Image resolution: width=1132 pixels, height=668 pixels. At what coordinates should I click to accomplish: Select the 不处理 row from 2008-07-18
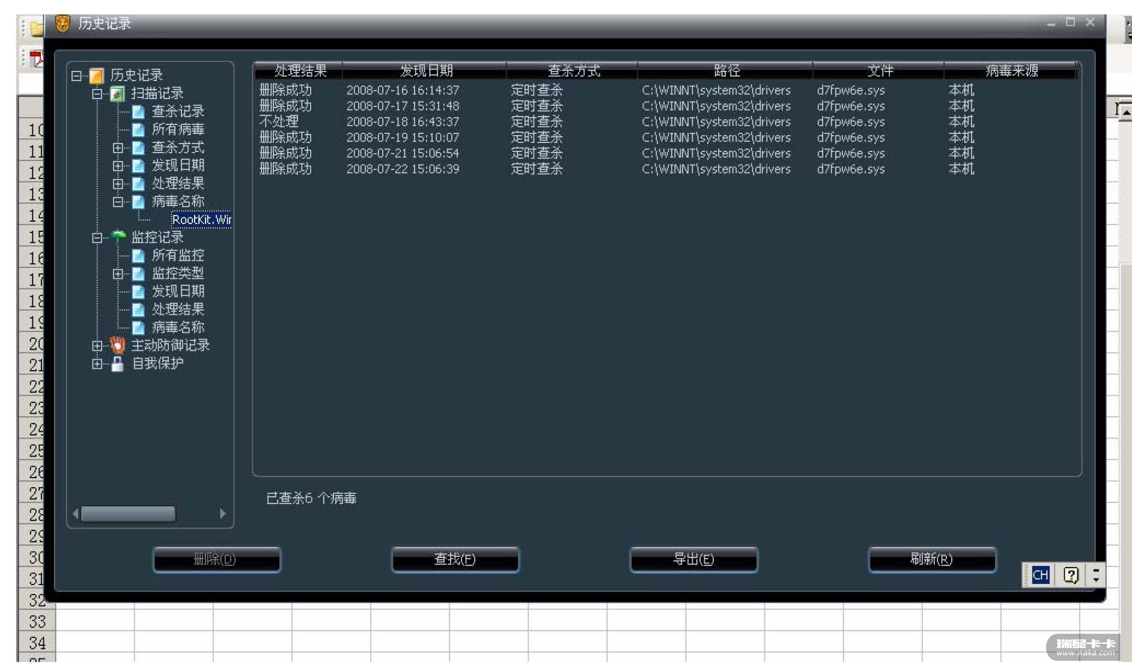pos(667,121)
